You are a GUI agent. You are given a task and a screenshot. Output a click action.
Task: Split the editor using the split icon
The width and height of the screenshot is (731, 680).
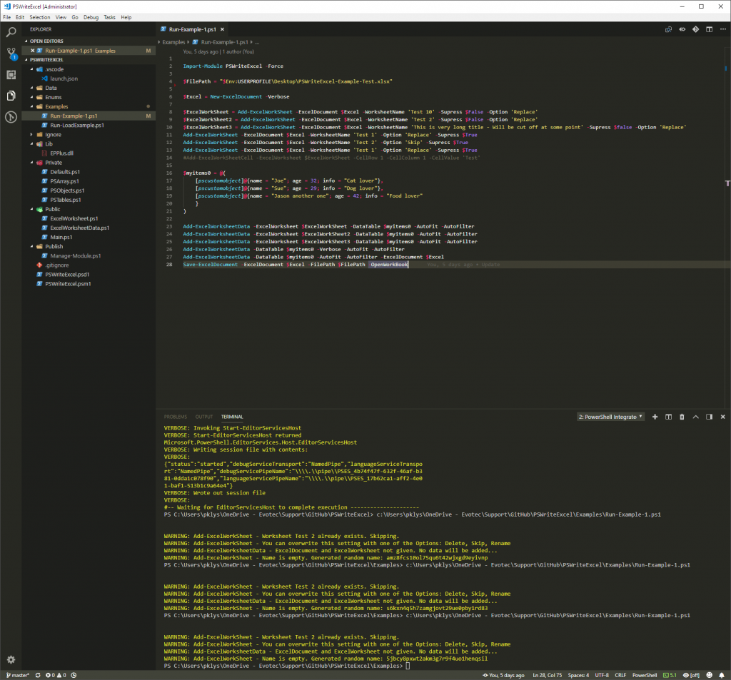709,30
